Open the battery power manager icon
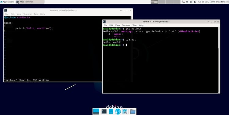 191,2
